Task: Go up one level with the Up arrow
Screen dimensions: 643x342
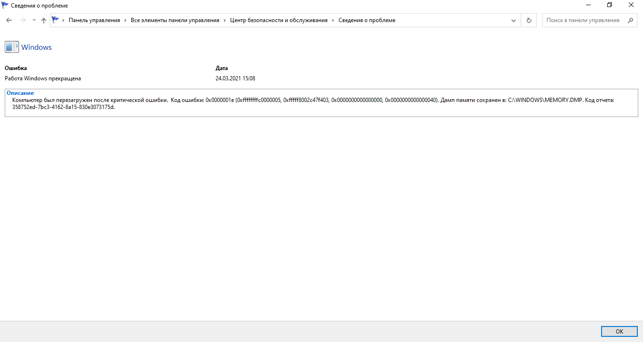Action: coord(44,20)
